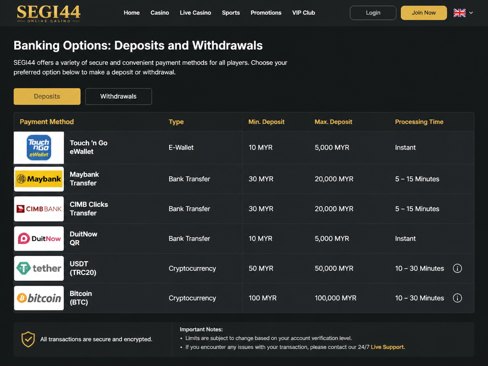Click the tether logo

coord(39,268)
